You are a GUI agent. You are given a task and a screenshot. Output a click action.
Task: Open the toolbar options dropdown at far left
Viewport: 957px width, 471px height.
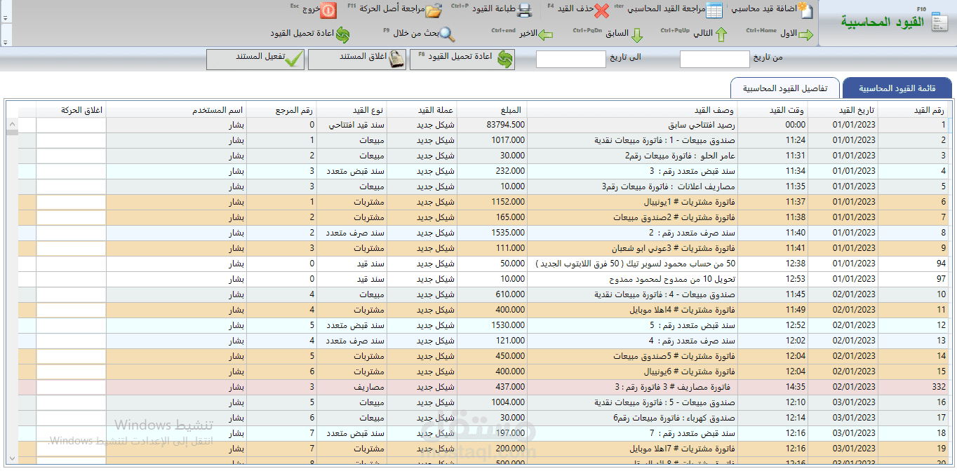(6, 42)
